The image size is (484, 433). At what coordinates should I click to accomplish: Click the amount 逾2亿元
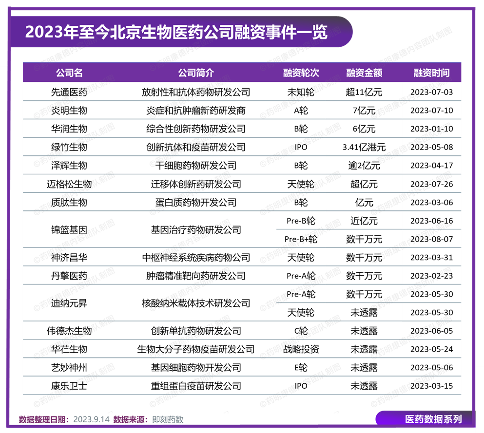point(364,166)
